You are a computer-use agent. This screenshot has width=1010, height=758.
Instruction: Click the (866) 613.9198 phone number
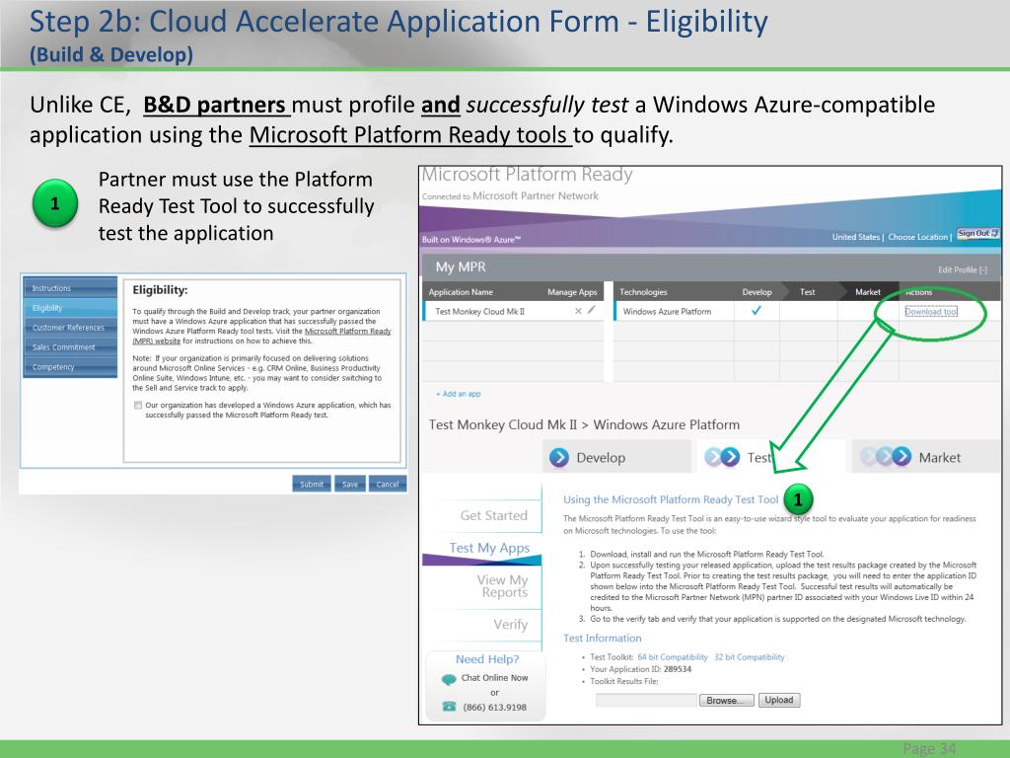click(x=494, y=707)
